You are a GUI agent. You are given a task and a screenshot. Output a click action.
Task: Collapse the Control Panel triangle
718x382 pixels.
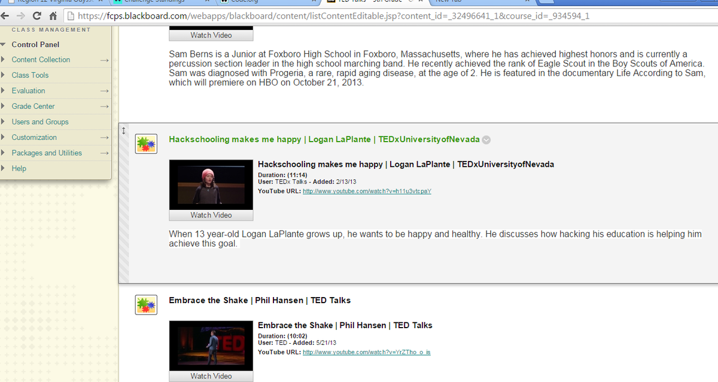click(4, 45)
